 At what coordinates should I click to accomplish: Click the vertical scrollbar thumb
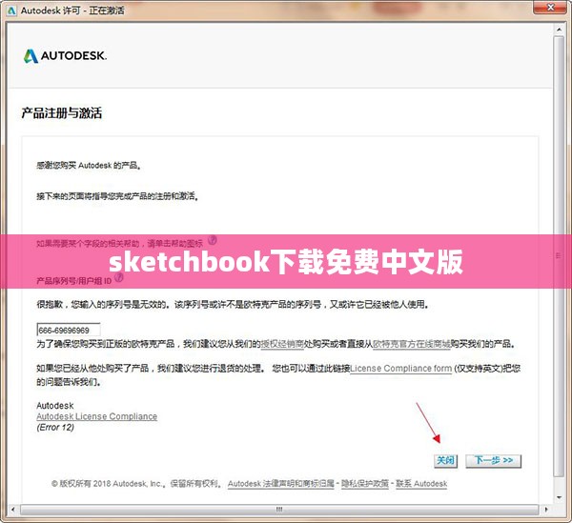click(559, 256)
